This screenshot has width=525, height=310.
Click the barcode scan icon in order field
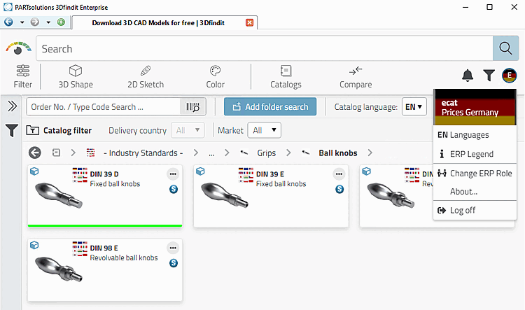coord(190,107)
